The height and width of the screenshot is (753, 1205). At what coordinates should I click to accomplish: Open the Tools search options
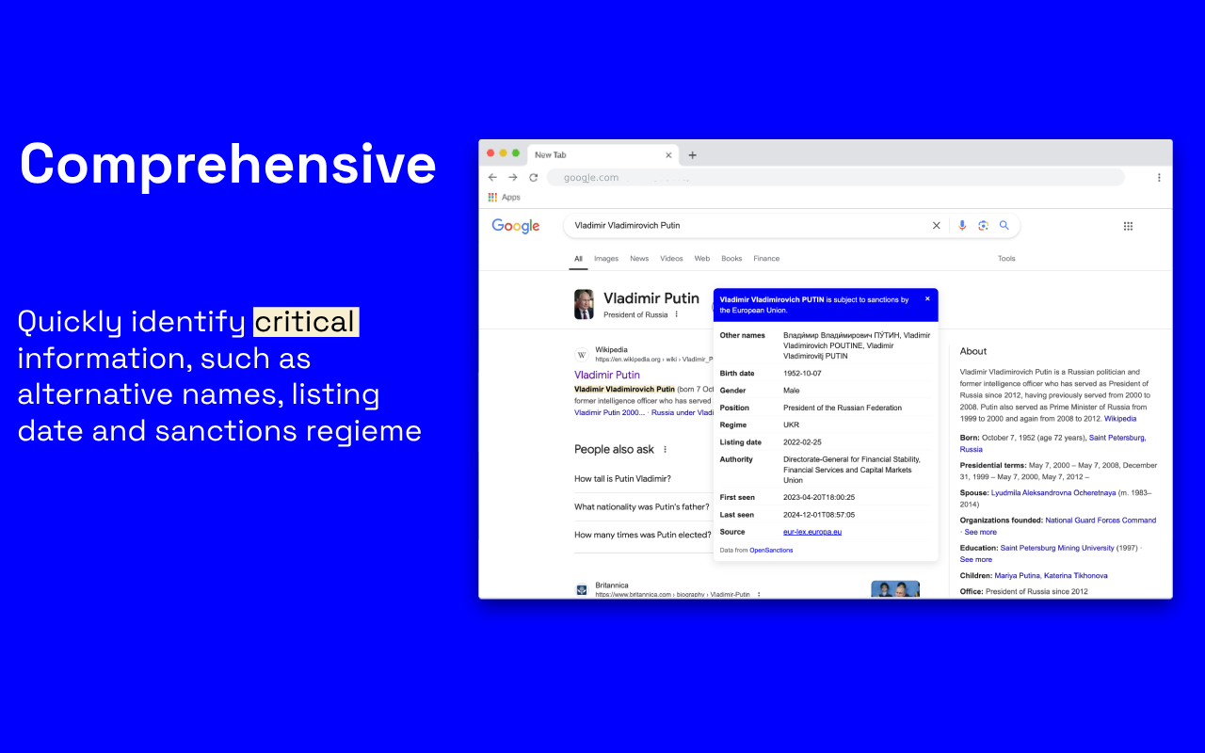pyautogui.click(x=1006, y=259)
